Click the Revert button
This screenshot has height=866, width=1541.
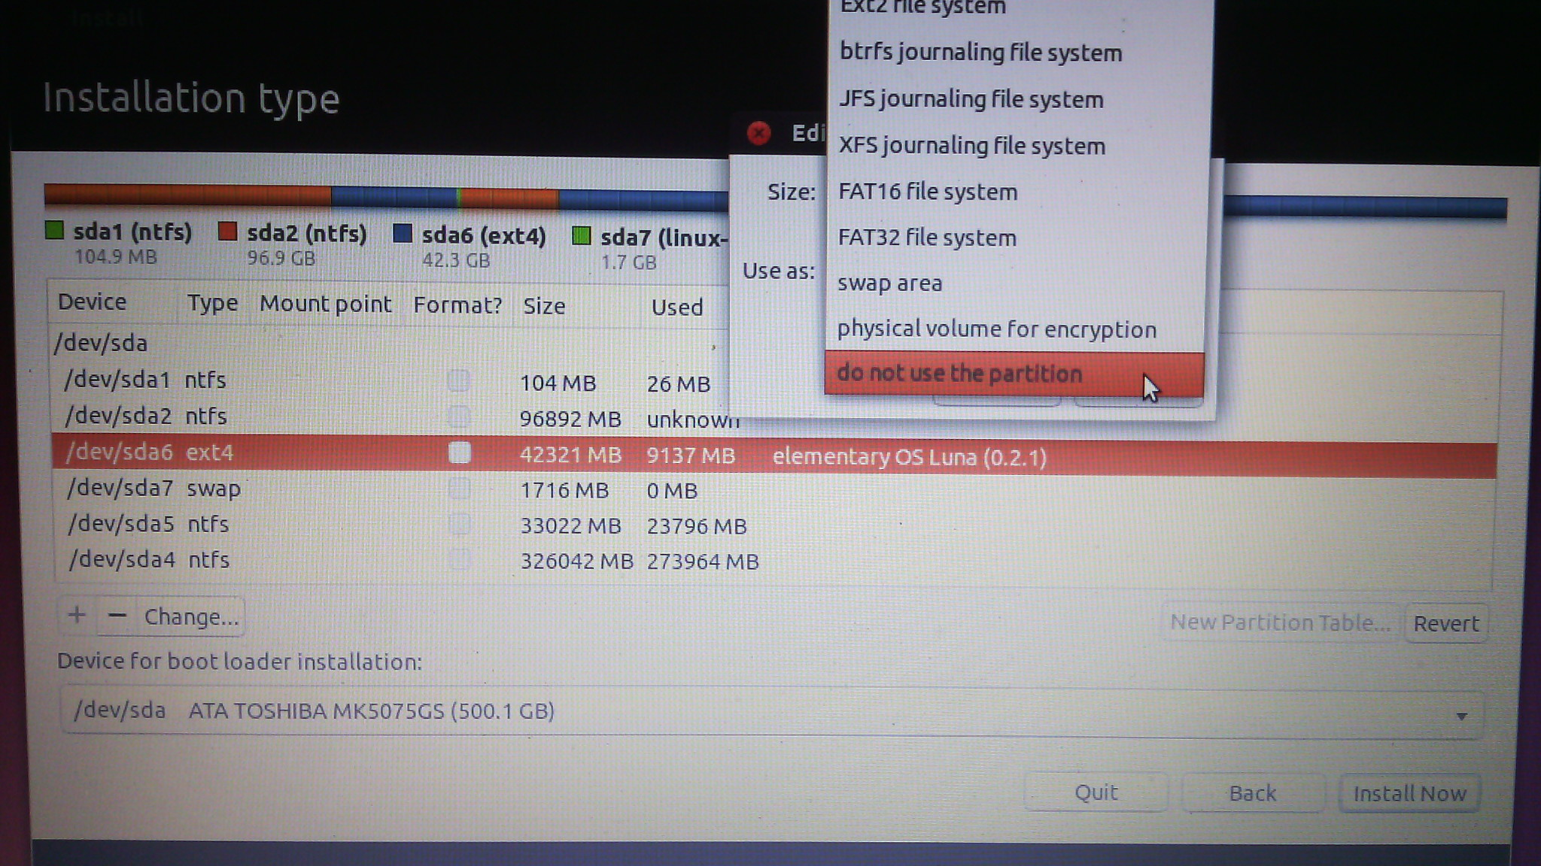point(1445,623)
